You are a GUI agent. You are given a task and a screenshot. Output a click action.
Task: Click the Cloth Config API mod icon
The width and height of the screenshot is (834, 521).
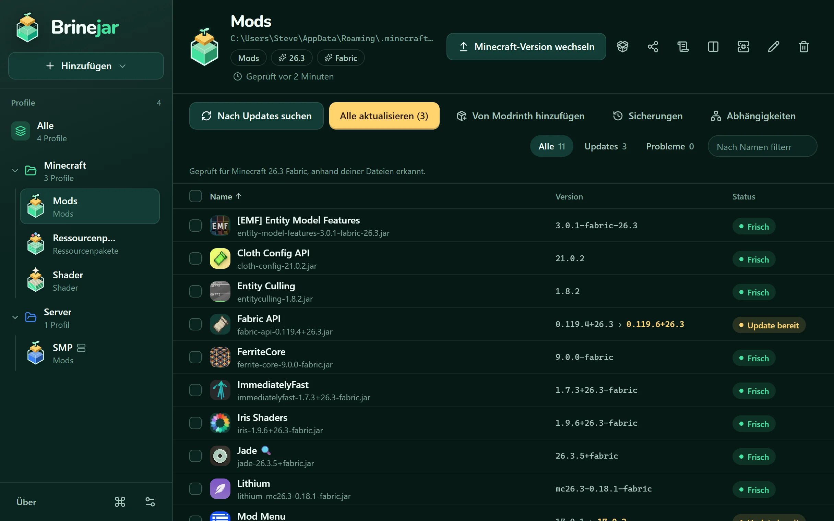[220, 258]
